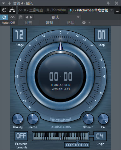Click the Gravity knob
121x150 pixels.
(x=18, y=119)
